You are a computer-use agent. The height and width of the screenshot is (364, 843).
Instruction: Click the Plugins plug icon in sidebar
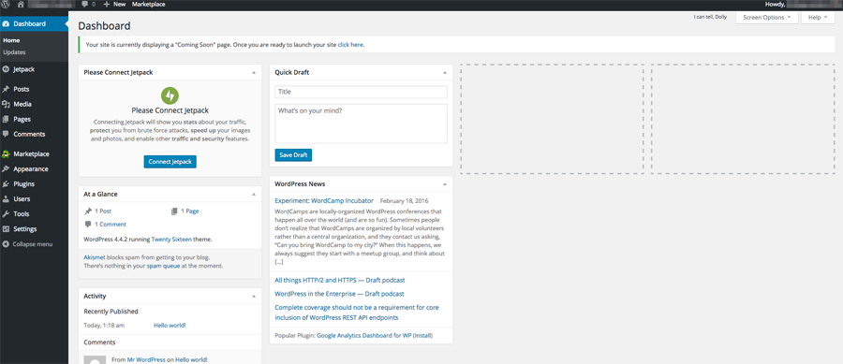tap(6, 184)
